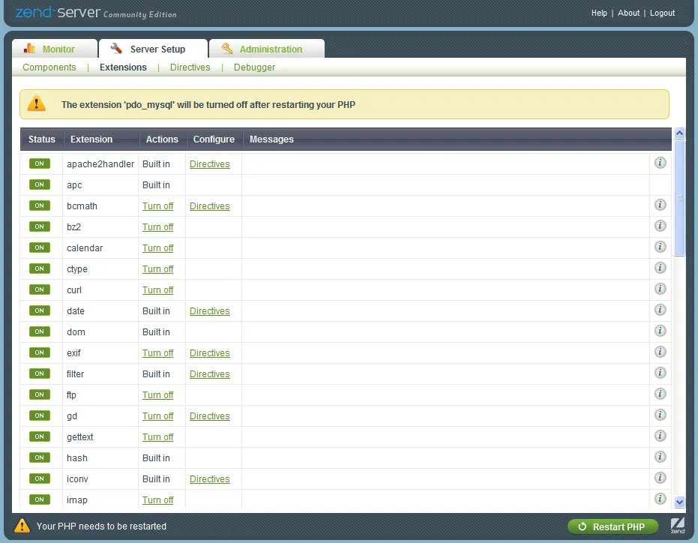
Task: Click ON status badge for exif
Action: [x=40, y=352]
